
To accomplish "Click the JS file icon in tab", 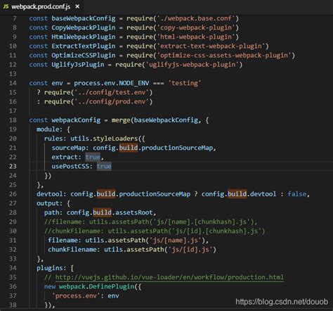I will [6, 6].
